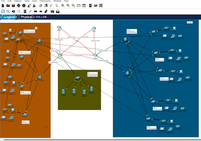The height and width of the screenshot is (141, 201).
Task: Click the Zoom In magnifier icon
Action: 63,6
